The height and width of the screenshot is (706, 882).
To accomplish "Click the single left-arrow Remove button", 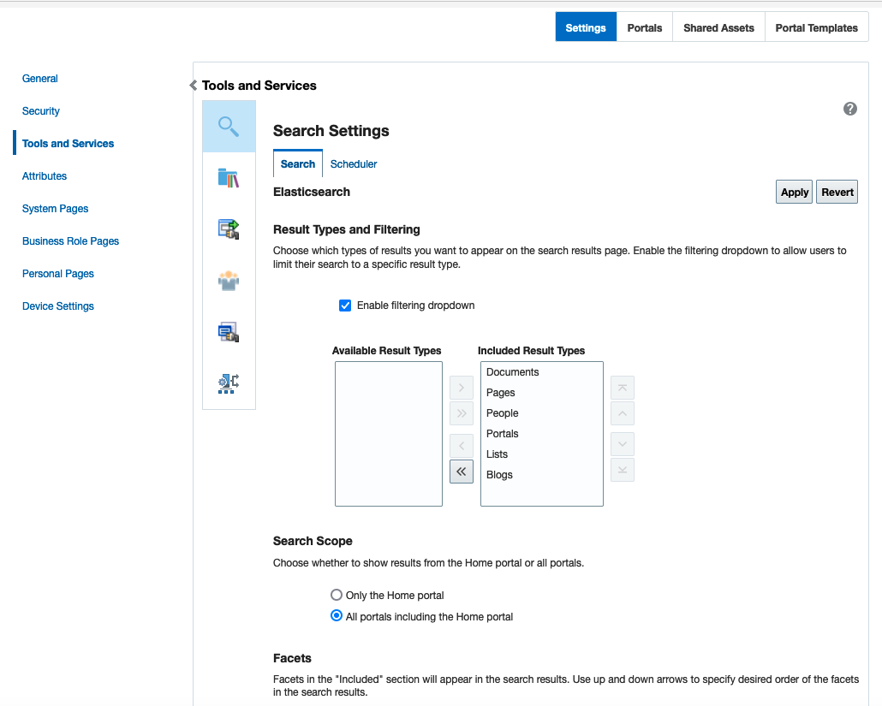I will click(x=462, y=446).
